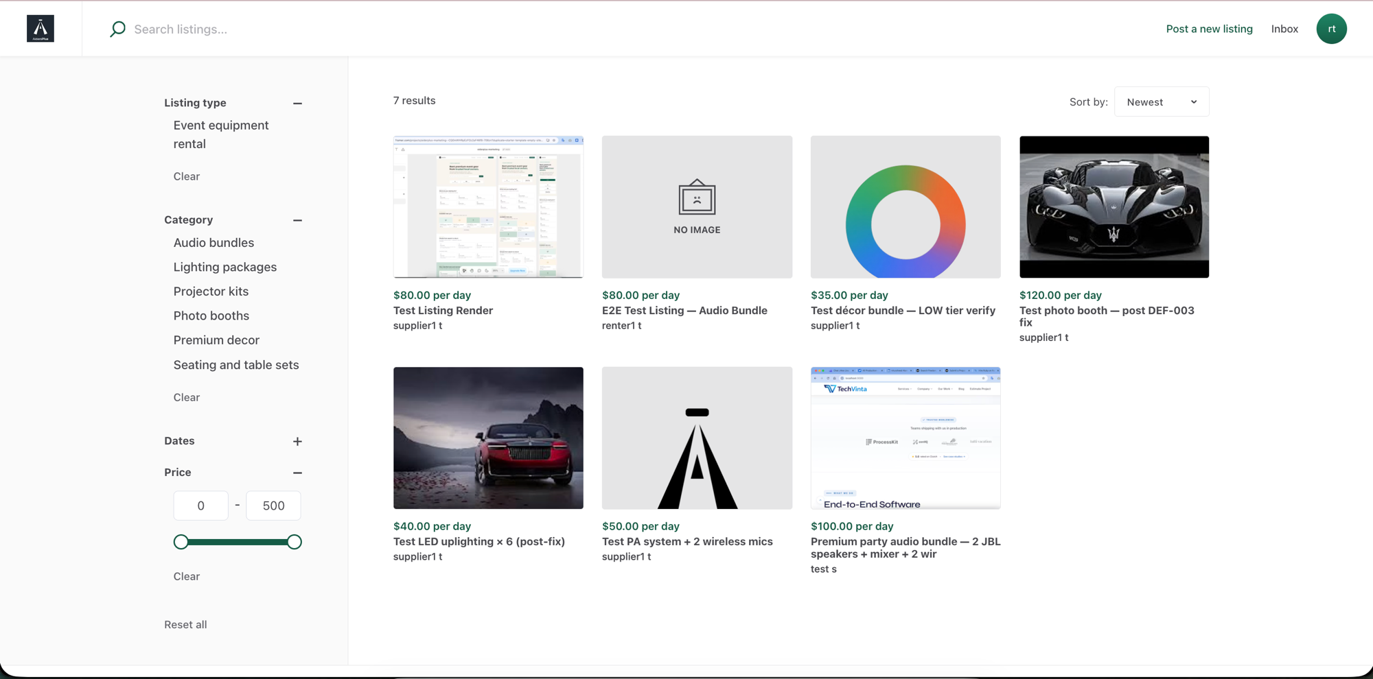Screen dimensions: 1373x679
Task: Open the rt user avatar menu
Action: (1331, 29)
